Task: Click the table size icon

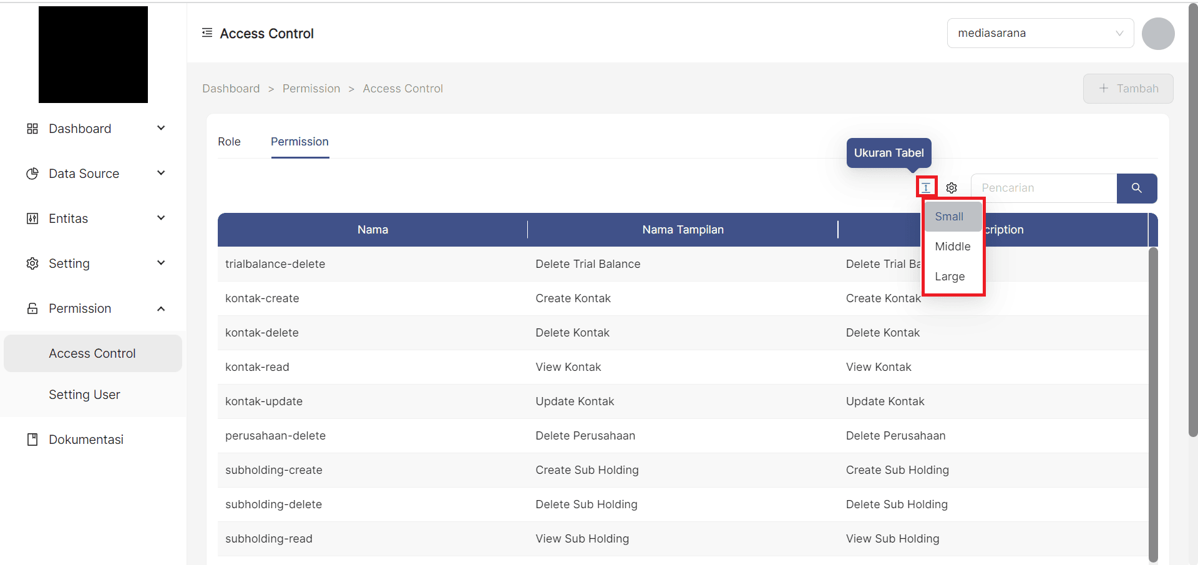Action: (926, 187)
